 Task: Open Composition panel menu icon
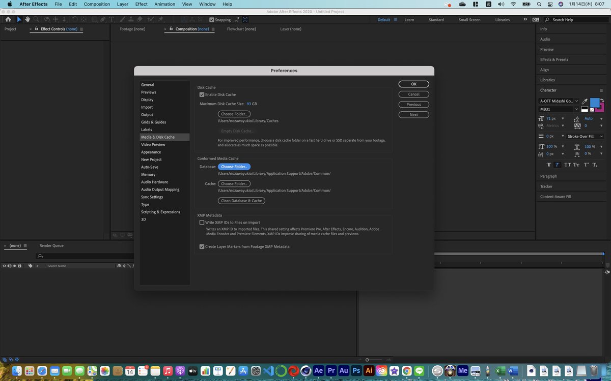[x=213, y=29]
